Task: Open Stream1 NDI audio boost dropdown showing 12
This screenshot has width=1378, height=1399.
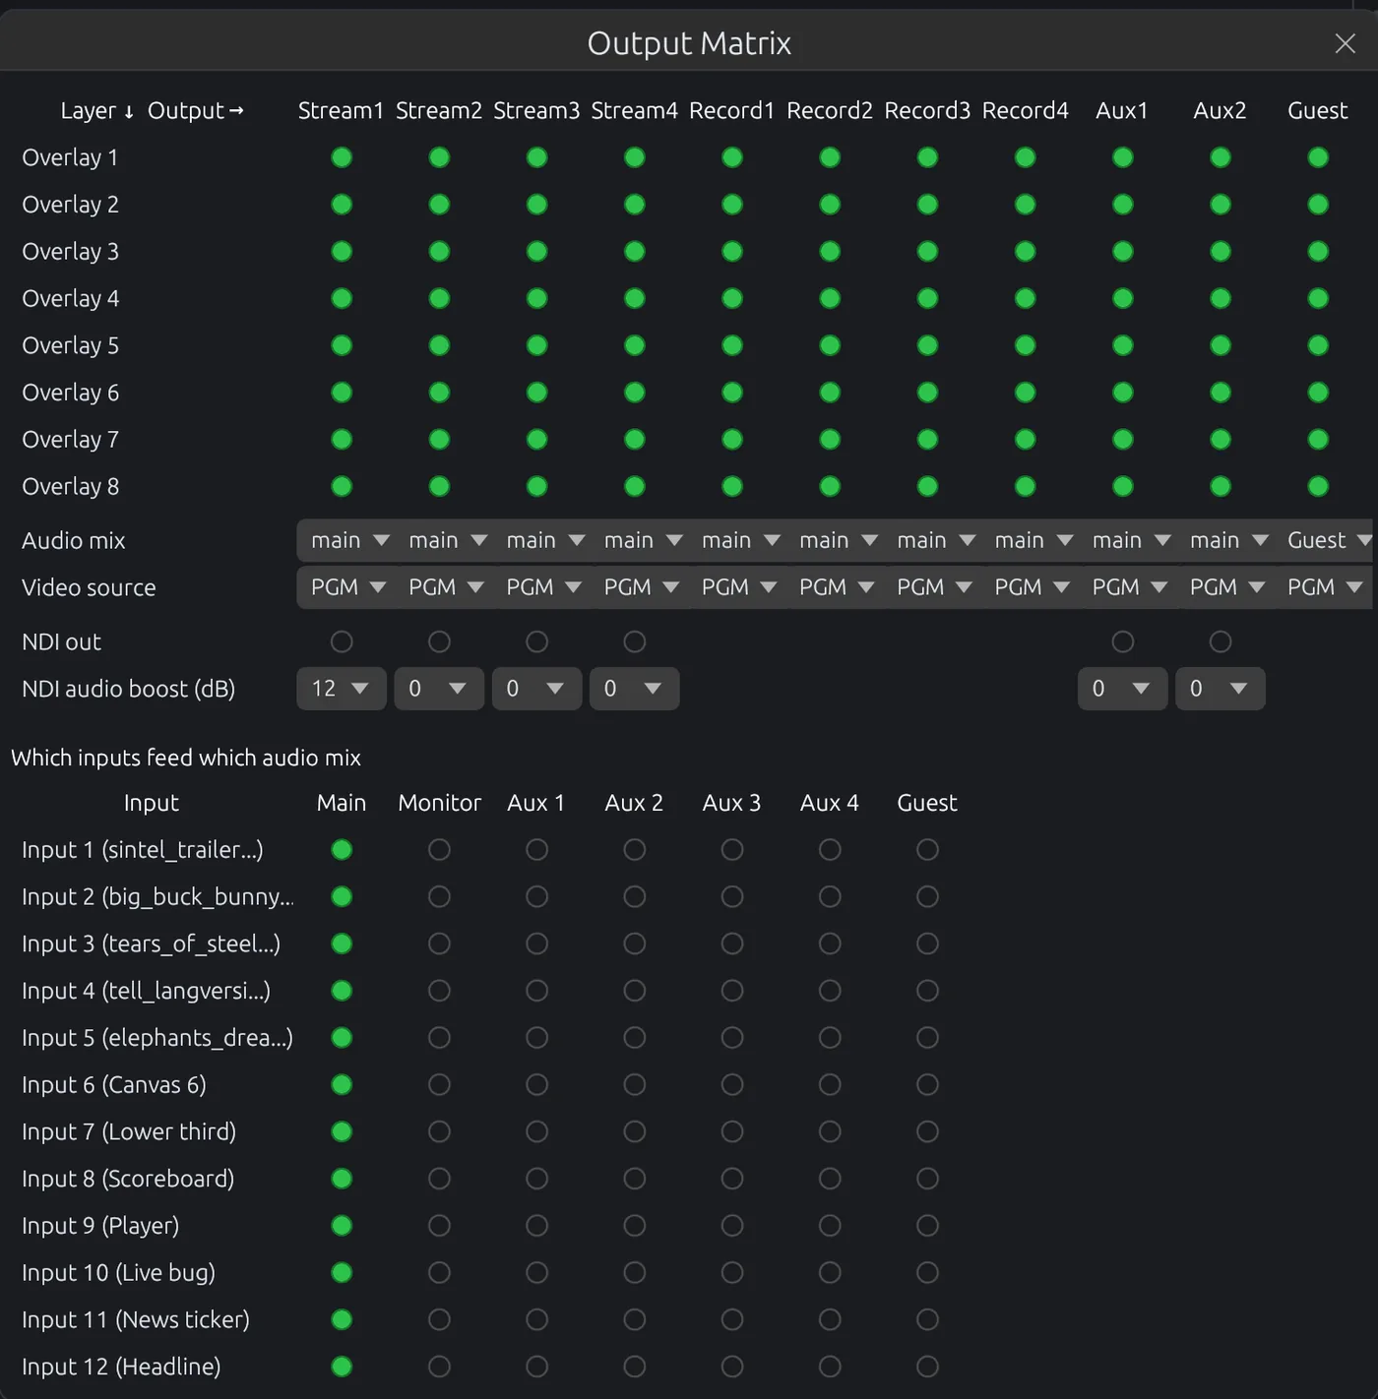Action: pyautogui.click(x=341, y=689)
